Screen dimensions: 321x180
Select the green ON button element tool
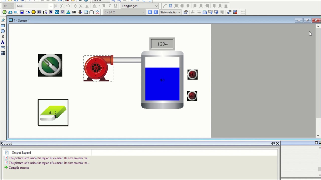pyautogui.click(x=5, y=12)
